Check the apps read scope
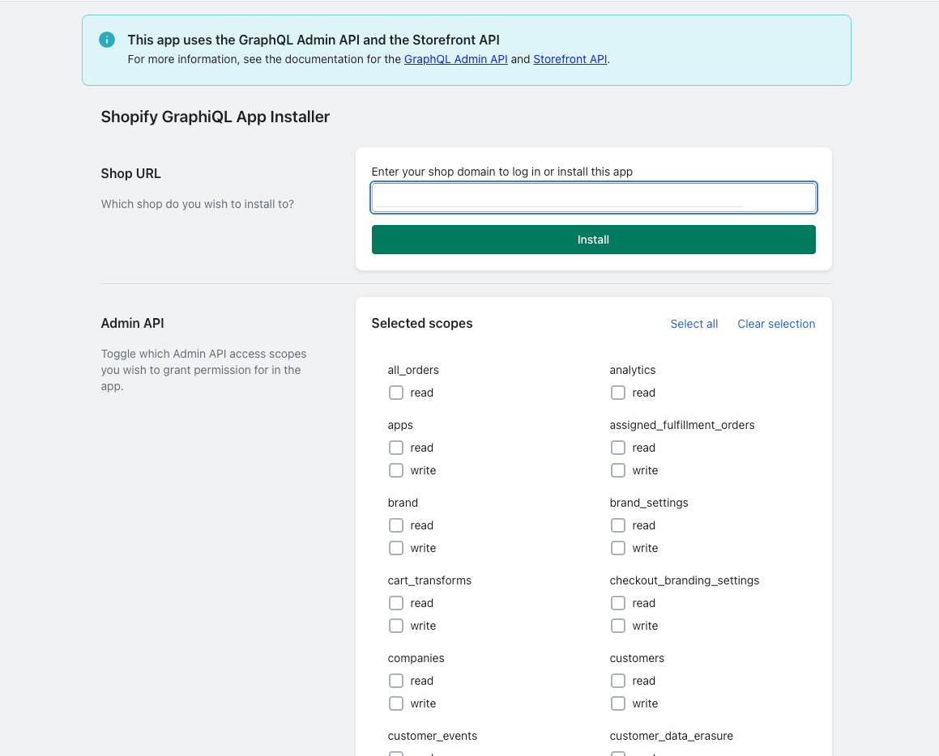 pyautogui.click(x=396, y=448)
